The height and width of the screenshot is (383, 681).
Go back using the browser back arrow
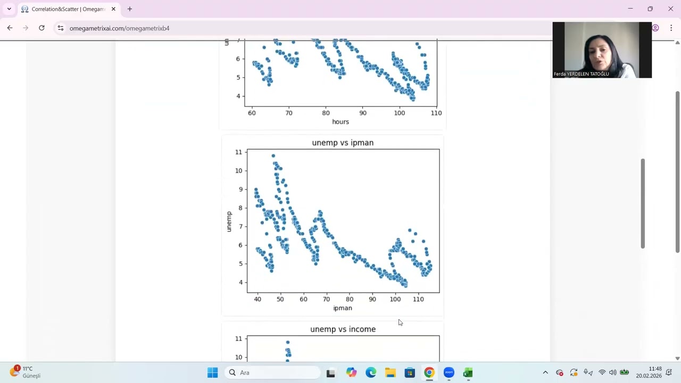(x=10, y=28)
